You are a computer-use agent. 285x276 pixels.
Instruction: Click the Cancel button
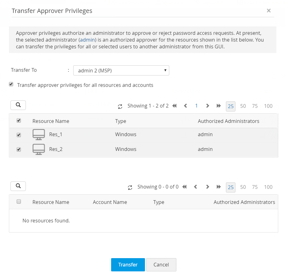coord(161,265)
